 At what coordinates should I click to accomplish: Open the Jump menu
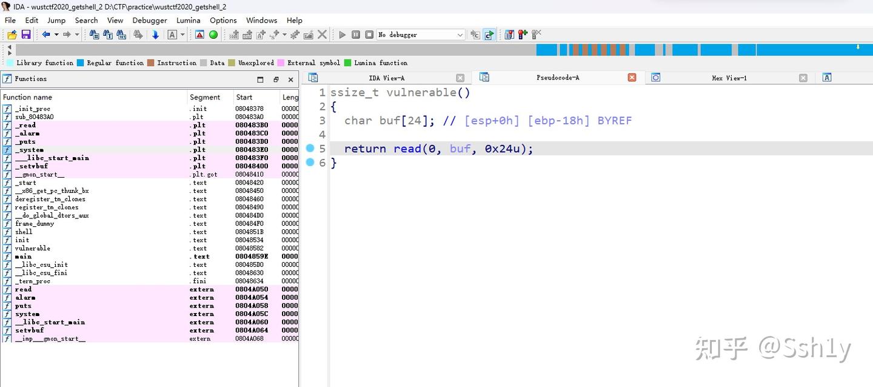[x=56, y=20]
